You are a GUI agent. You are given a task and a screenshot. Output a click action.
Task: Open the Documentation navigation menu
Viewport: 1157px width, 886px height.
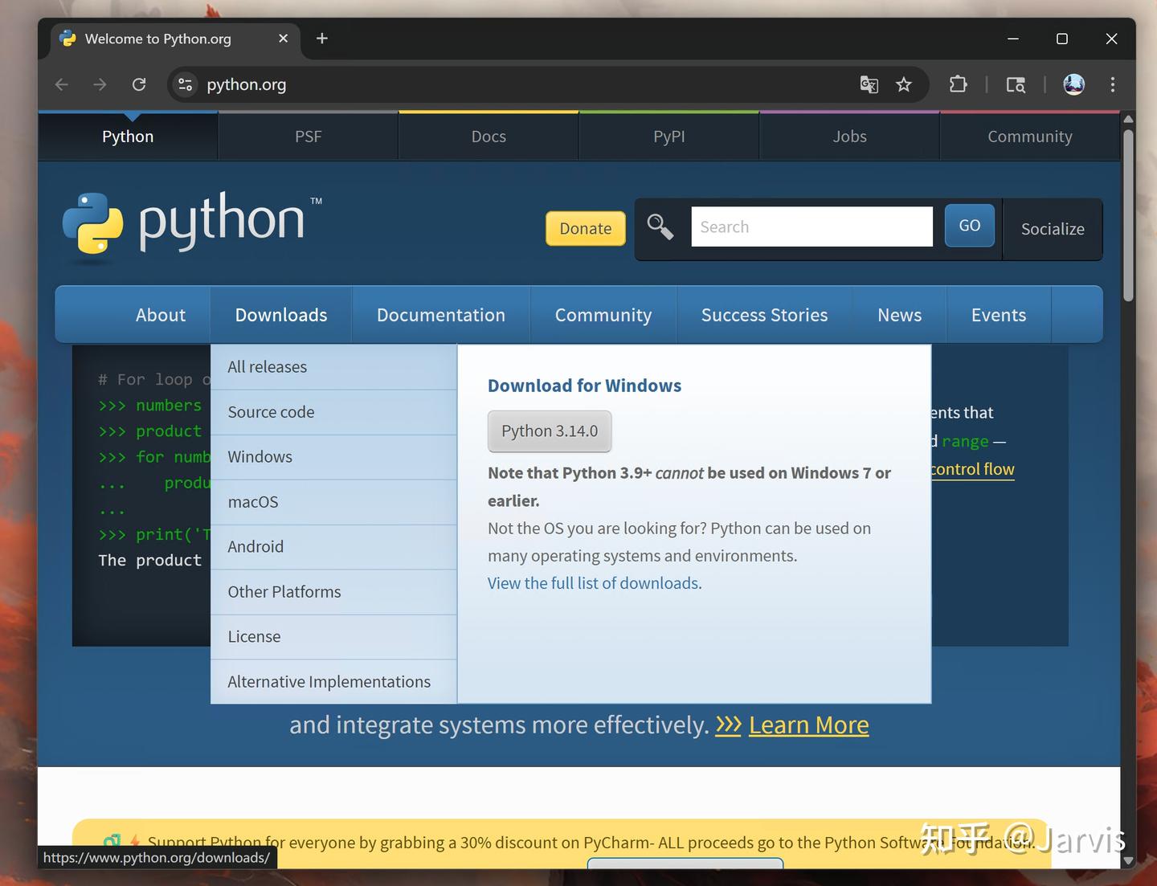[x=441, y=315]
